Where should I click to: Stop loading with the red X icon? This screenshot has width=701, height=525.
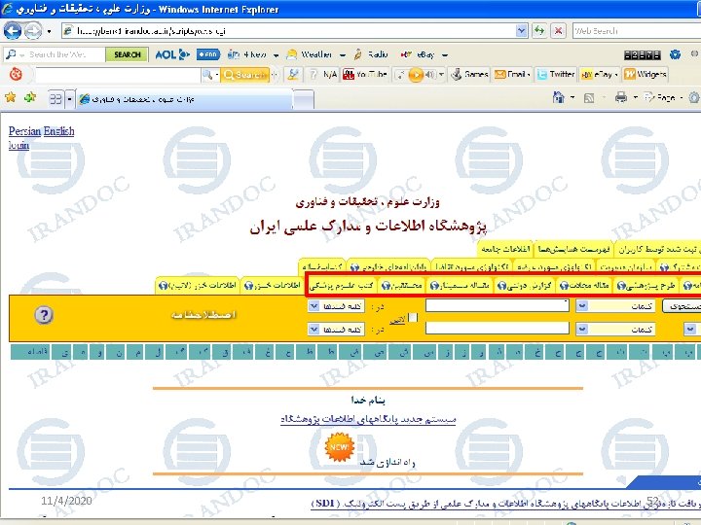coord(558,30)
